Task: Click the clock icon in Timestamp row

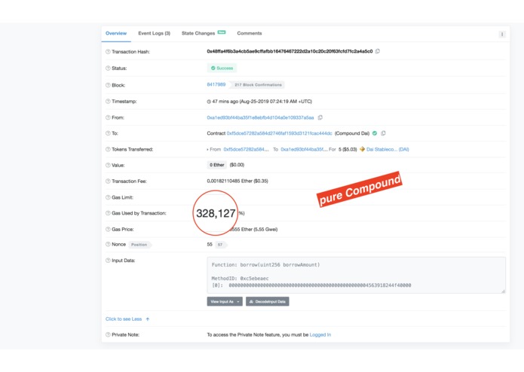Action: click(209, 102)
